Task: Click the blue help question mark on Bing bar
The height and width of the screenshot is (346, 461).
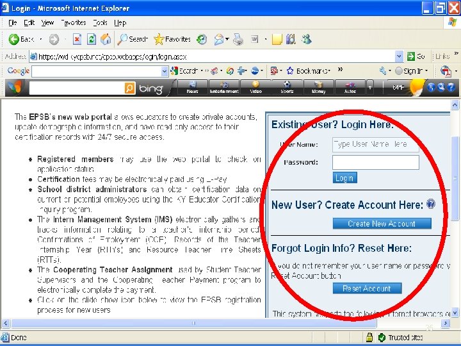Action: click(x=451, y=87)
